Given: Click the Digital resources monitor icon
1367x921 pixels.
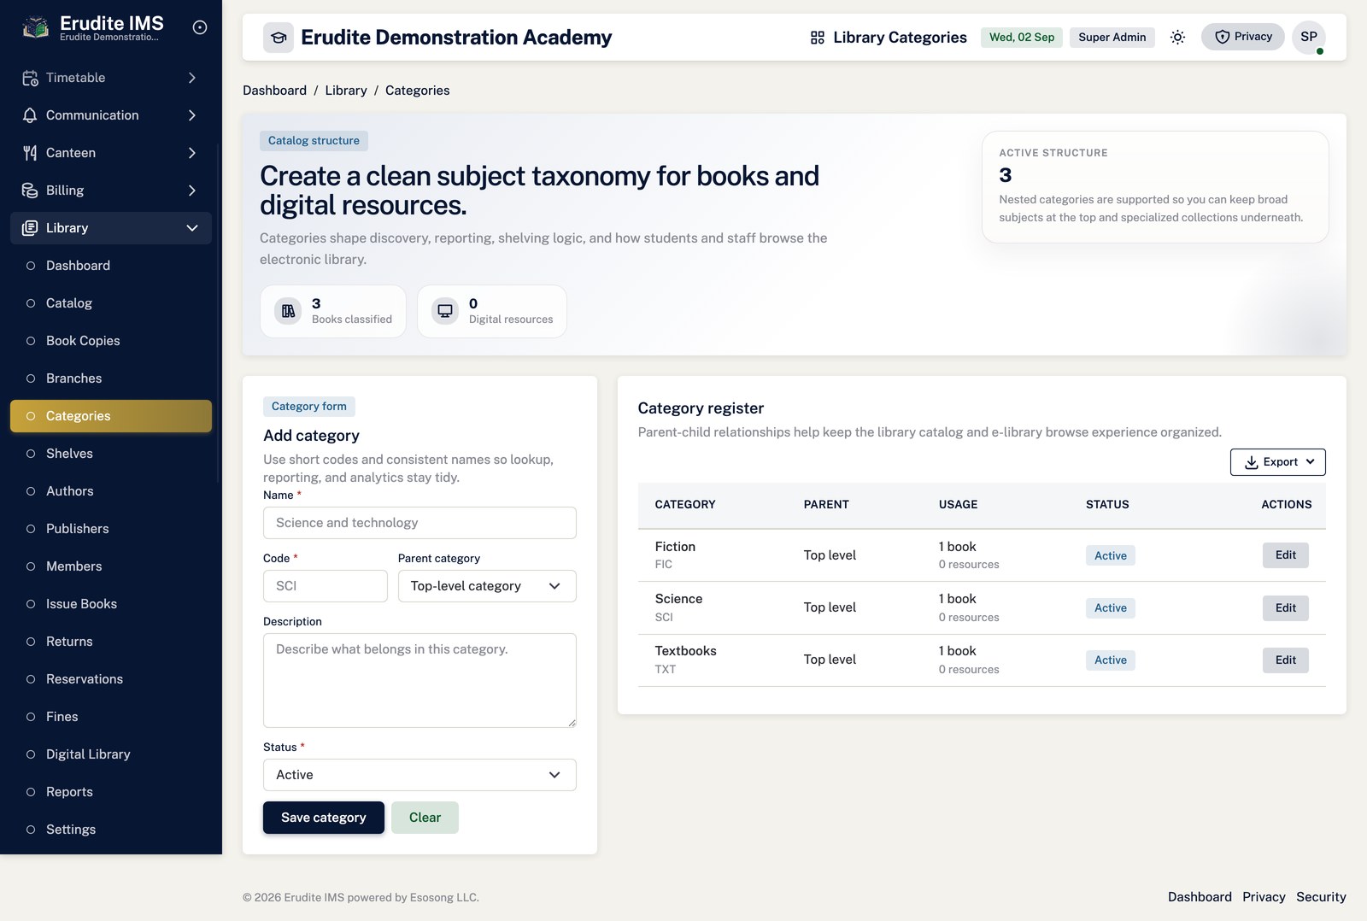Looking at the screenshot, I should [x=445, y=311].
